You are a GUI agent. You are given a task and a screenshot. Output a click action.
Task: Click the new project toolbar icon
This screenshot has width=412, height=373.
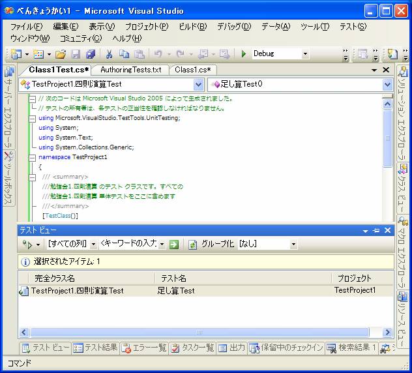pyautogui.click(x=16, y=54)
